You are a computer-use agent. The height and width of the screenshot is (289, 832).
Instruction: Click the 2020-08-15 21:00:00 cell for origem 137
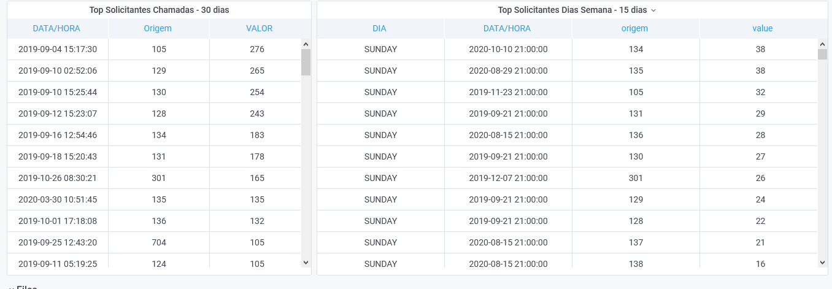pos(508,242)
